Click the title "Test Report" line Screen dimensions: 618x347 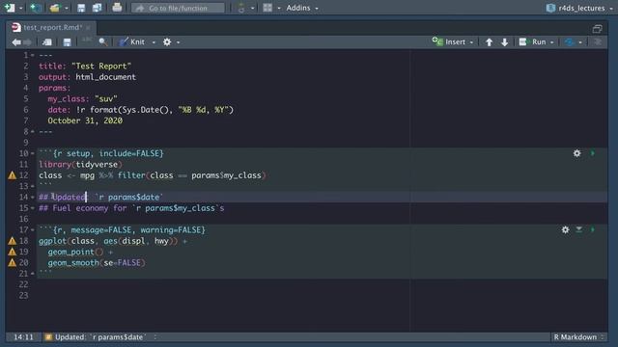(x=85, y=67)
